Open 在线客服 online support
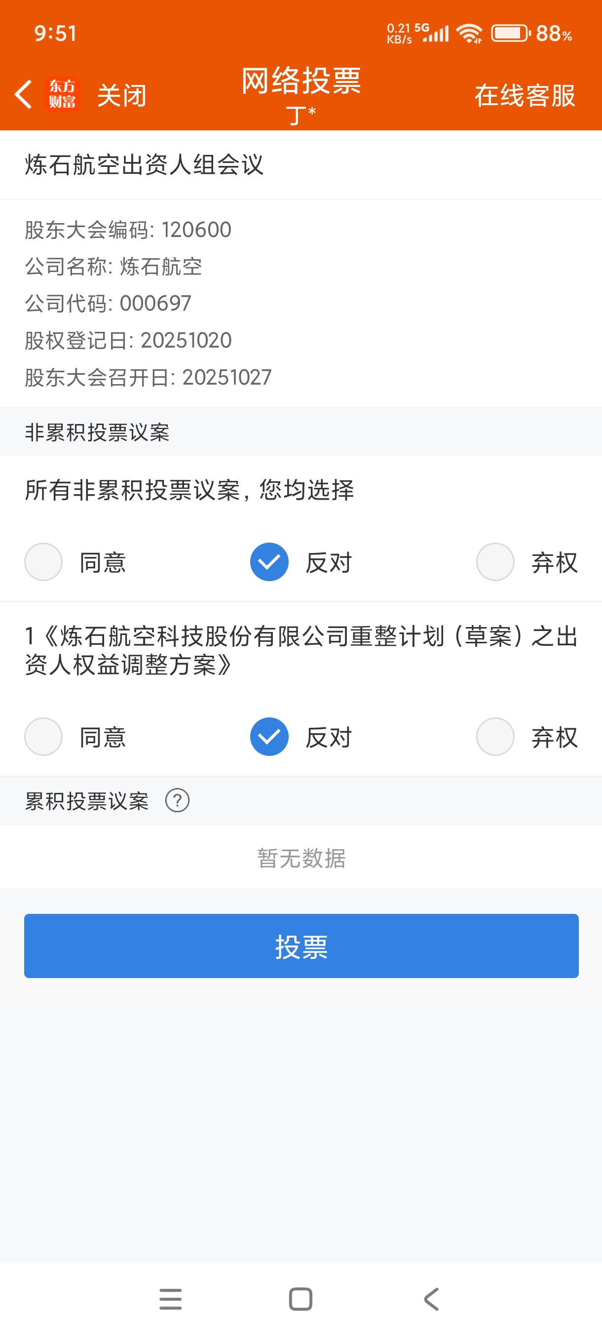This screenshot has width=602, height=1339. (x=525, y=96)
